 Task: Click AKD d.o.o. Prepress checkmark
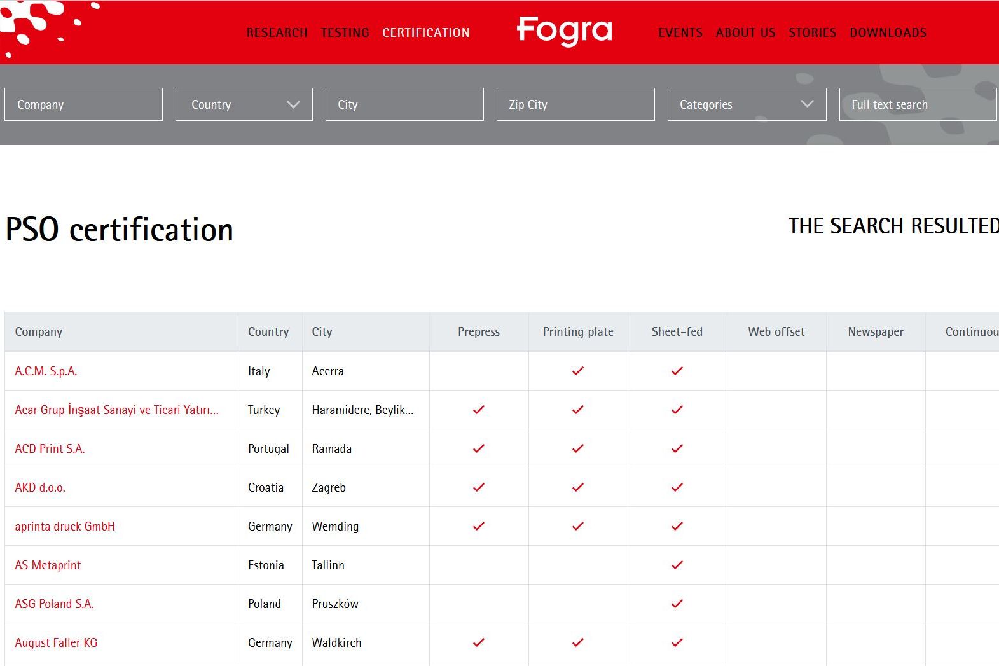click(479, 487)
